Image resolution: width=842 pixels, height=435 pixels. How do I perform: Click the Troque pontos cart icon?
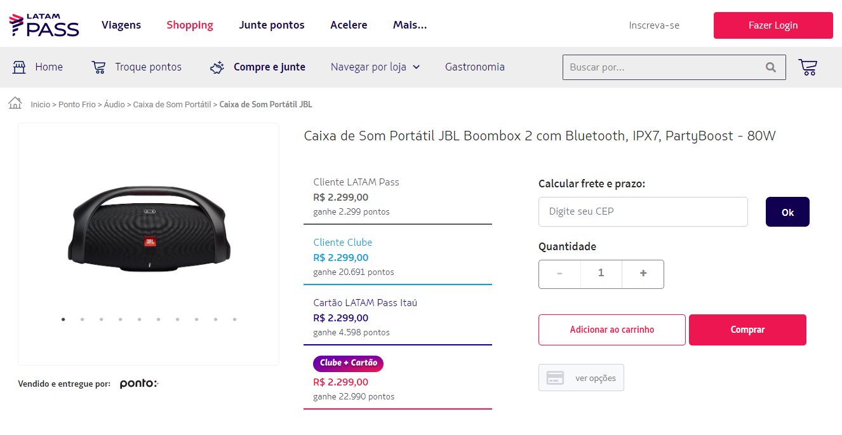pos(98,67)
